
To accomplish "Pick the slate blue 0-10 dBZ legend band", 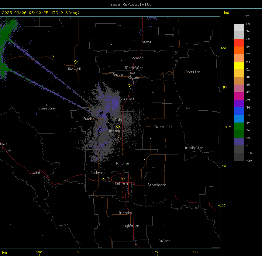I will pos(239,142).
